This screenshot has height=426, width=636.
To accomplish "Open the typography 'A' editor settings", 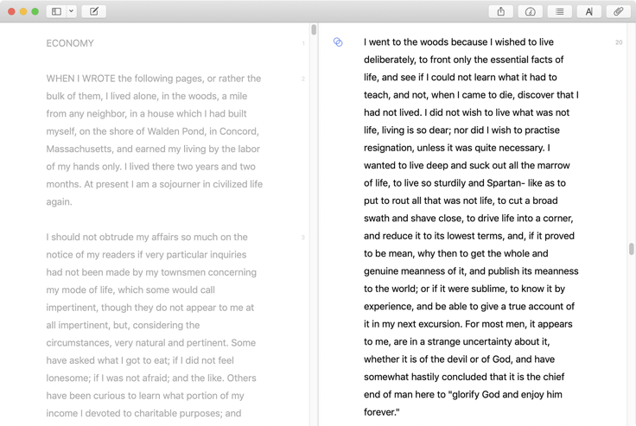I will pyautogui.click(x=589, y=11).
